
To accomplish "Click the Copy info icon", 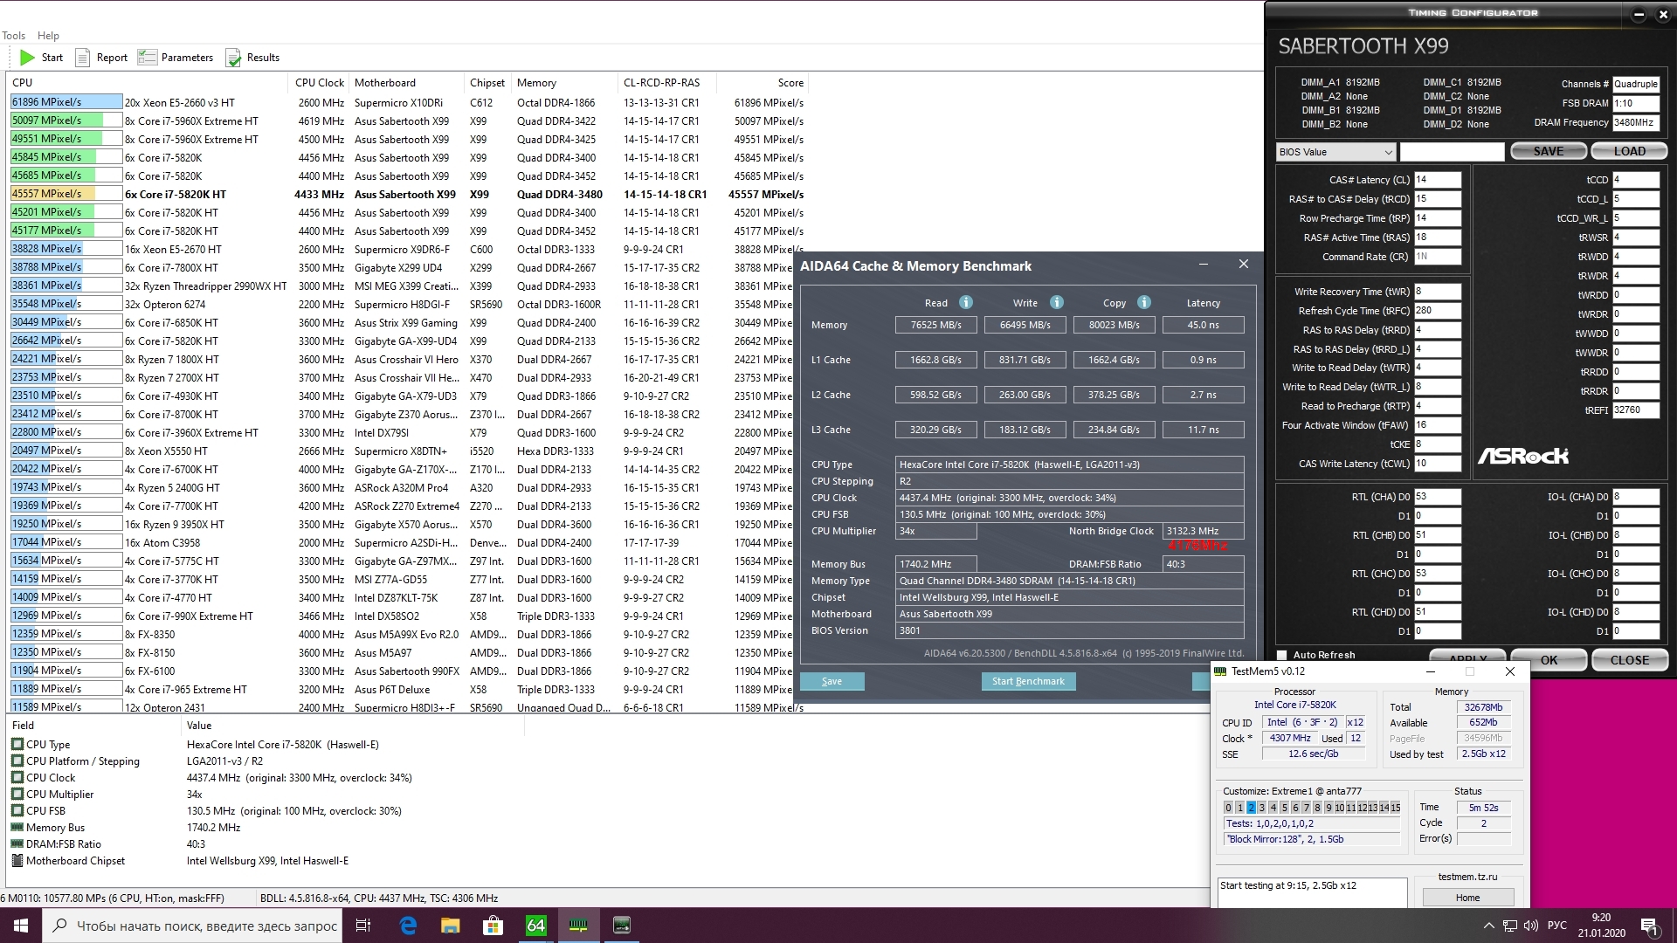I will [x=1144, y=303].
